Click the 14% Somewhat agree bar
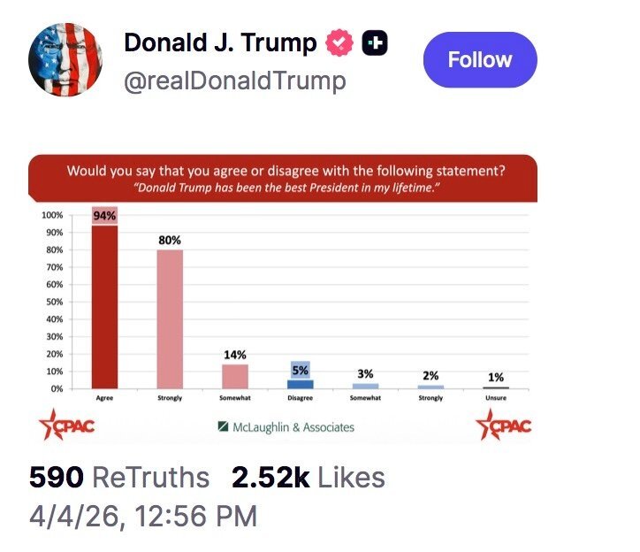Image resolution: width=640 pixels, height=552 pixels. [235, 376]
